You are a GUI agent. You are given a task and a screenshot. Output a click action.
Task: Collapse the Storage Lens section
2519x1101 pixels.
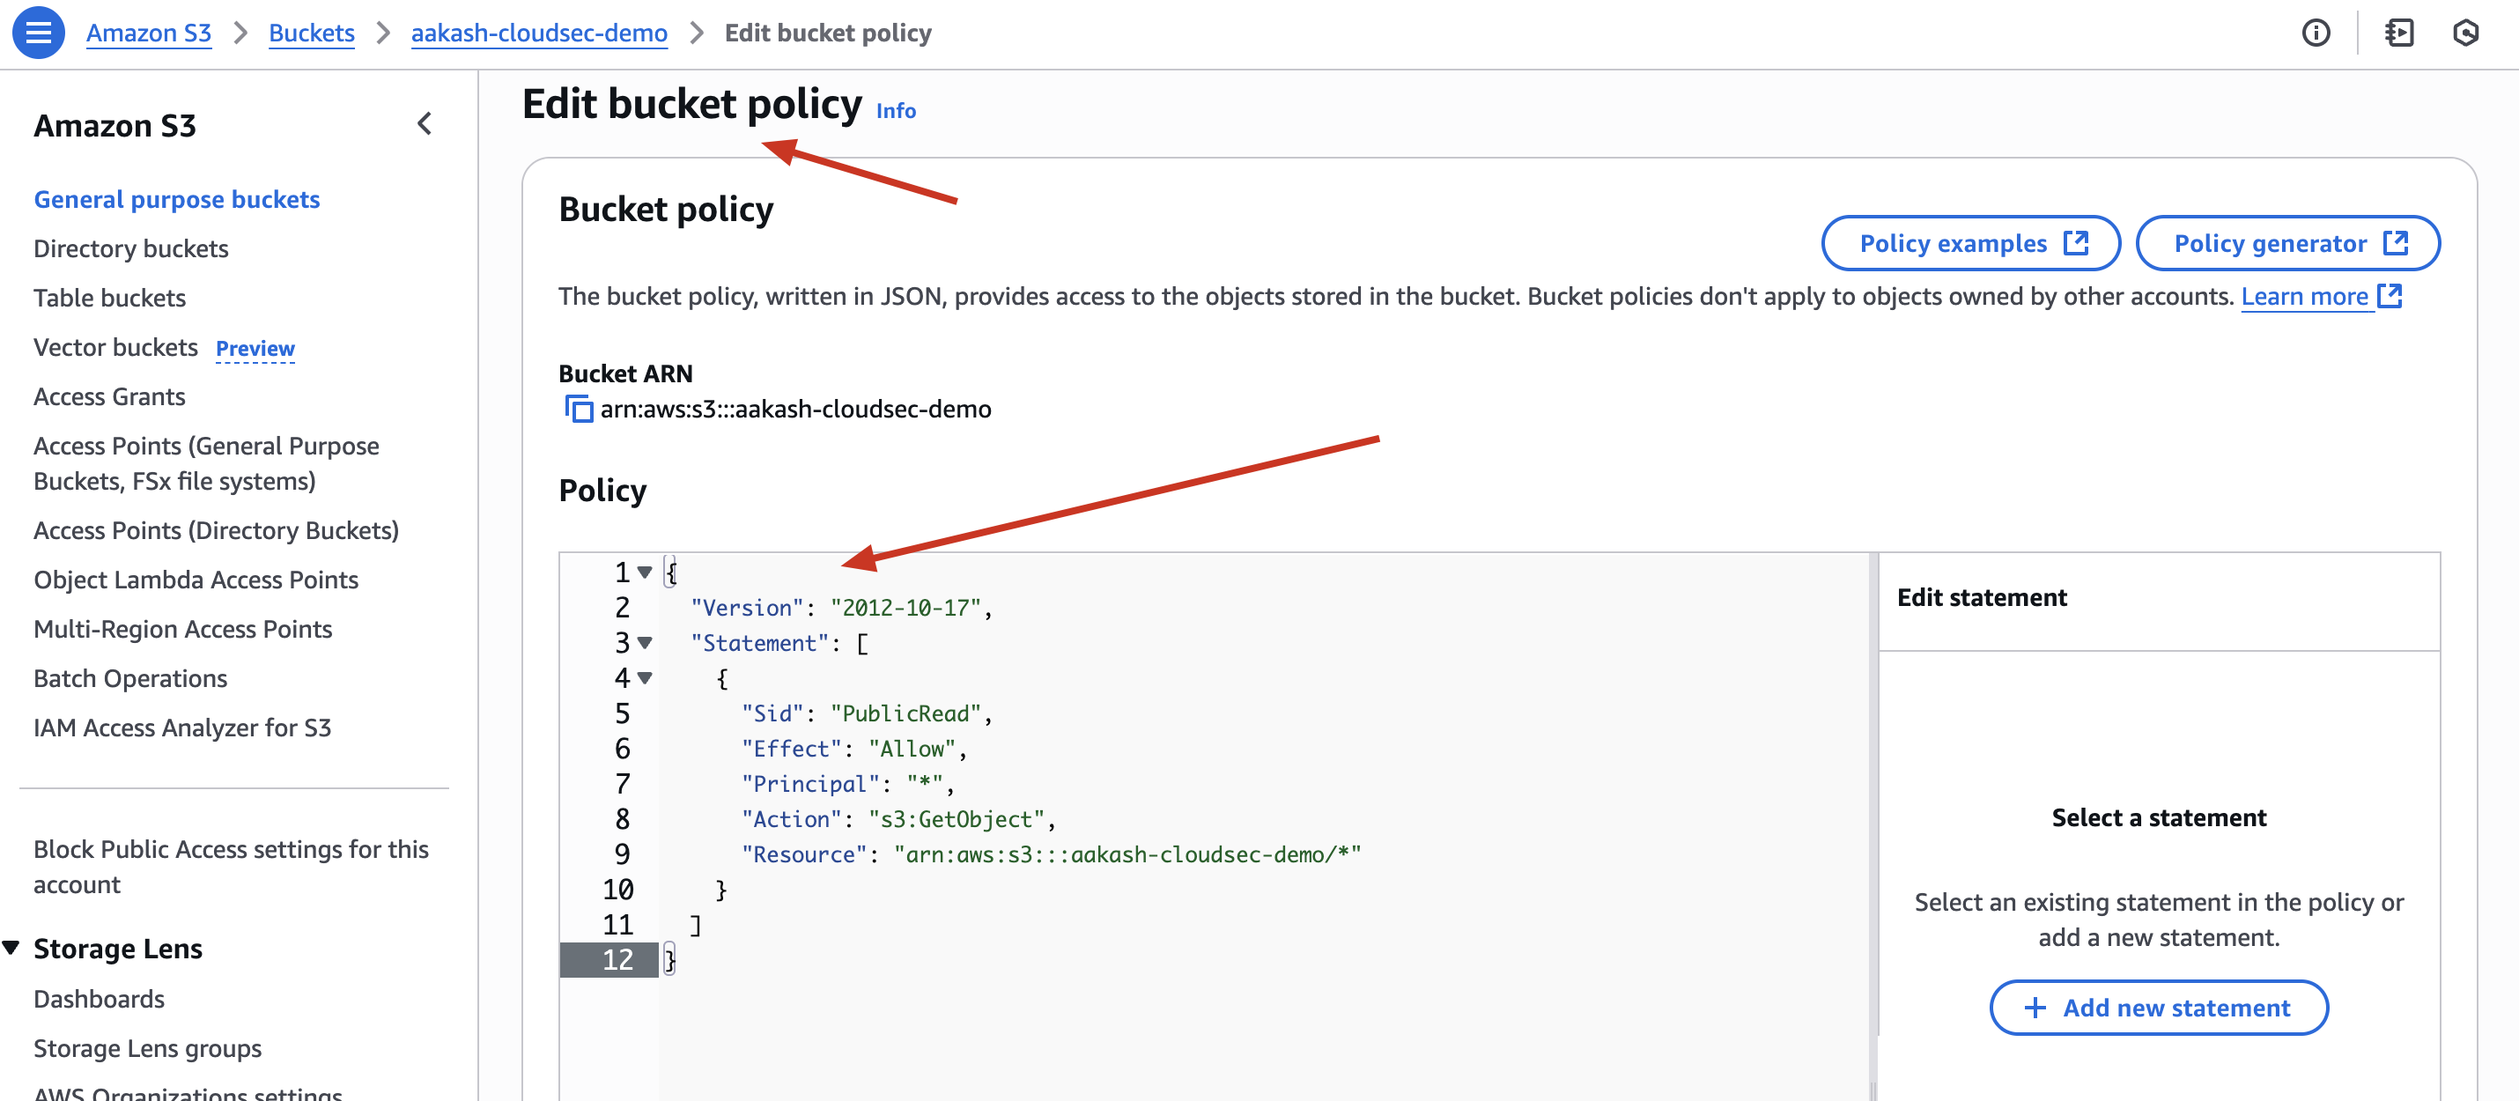(11, 948)
